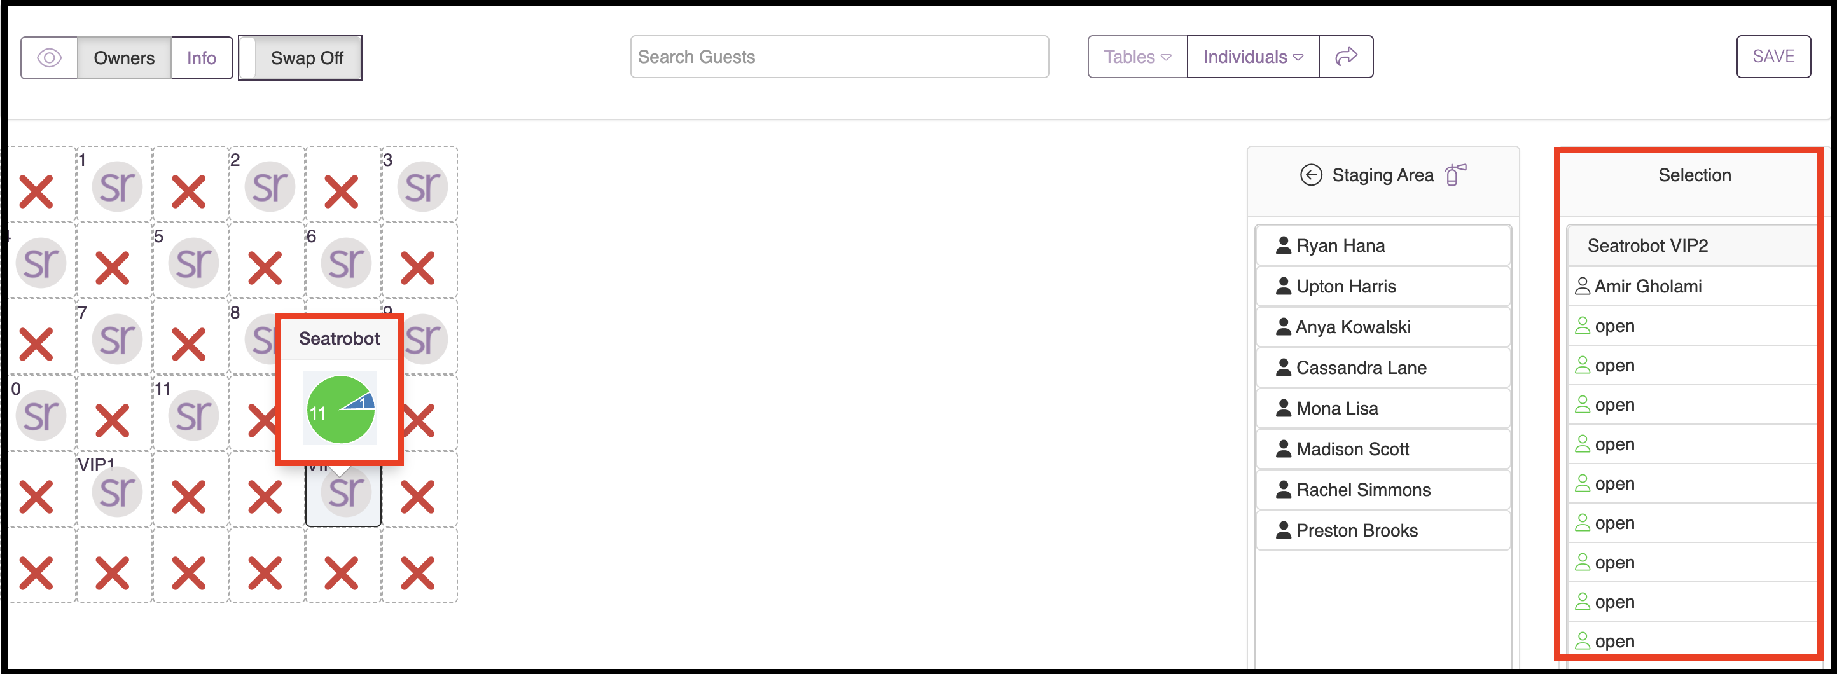Image resolution: width=1837 pixels, height=674 pixels.
Task: Click the Search Guests field
Action: coord(840,57)
